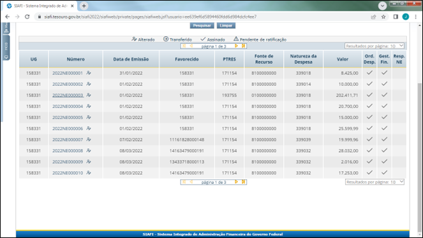This screenshot has width=423, height=238.
Task: Open note 2022NE000001 link
Action: pos(68,73)
